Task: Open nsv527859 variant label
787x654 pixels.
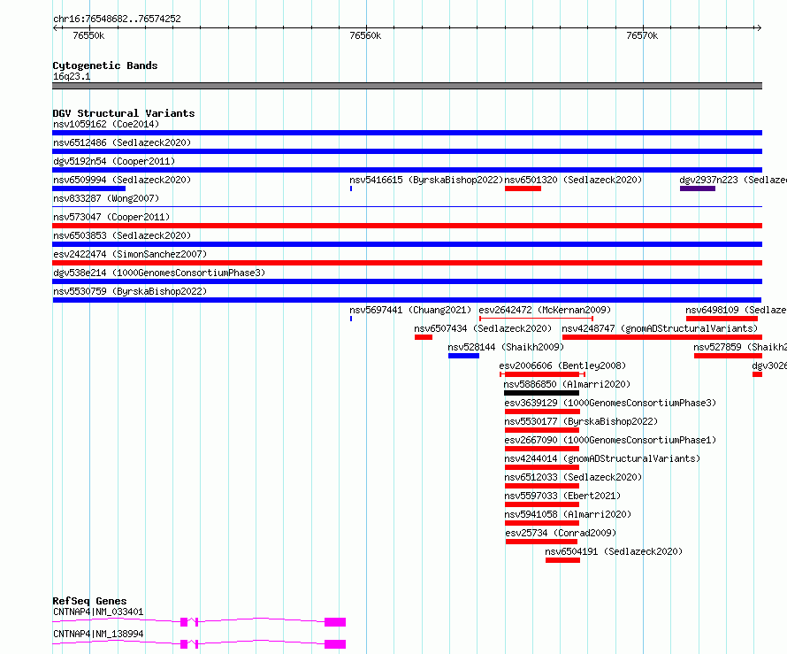Action: pos(740,347)
